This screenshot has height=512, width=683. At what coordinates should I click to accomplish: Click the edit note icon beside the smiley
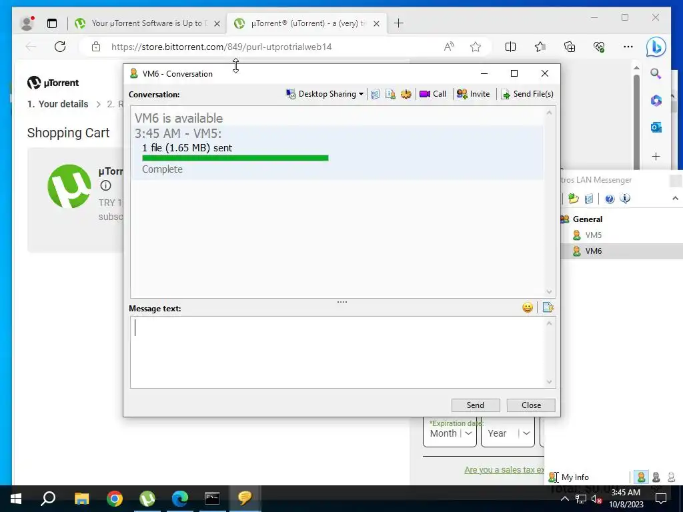click(548, 307)
